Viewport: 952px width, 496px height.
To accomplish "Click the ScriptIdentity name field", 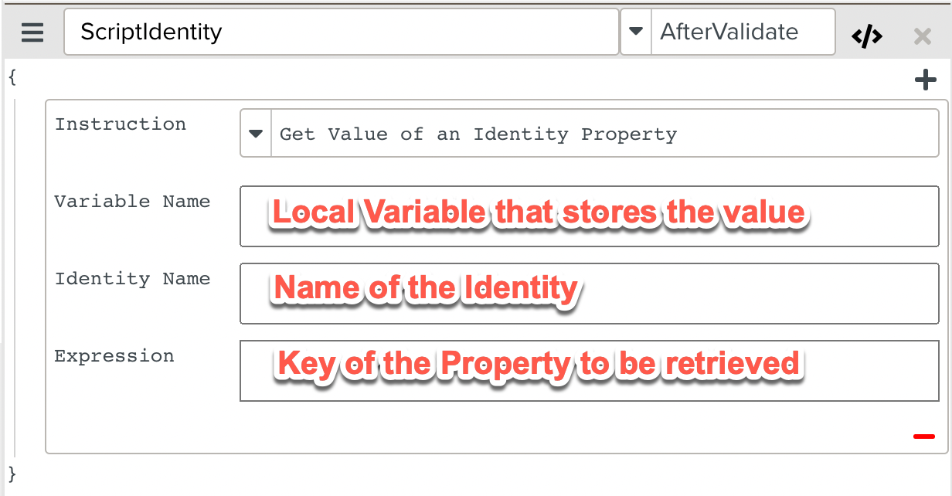I will click(340, 32).
